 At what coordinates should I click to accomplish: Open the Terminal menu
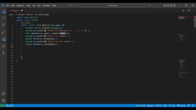[x=46, y=5]
